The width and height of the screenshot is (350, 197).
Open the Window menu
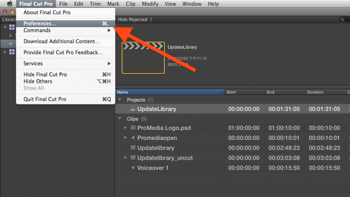click(x=192, y=4)
